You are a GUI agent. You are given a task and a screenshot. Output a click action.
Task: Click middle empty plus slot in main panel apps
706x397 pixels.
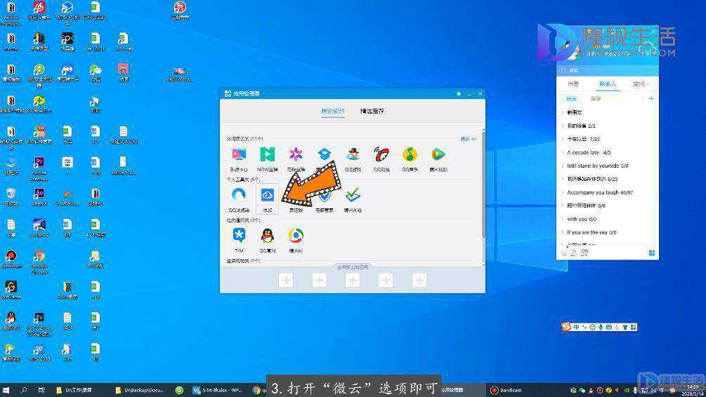[x=353, y=281]
